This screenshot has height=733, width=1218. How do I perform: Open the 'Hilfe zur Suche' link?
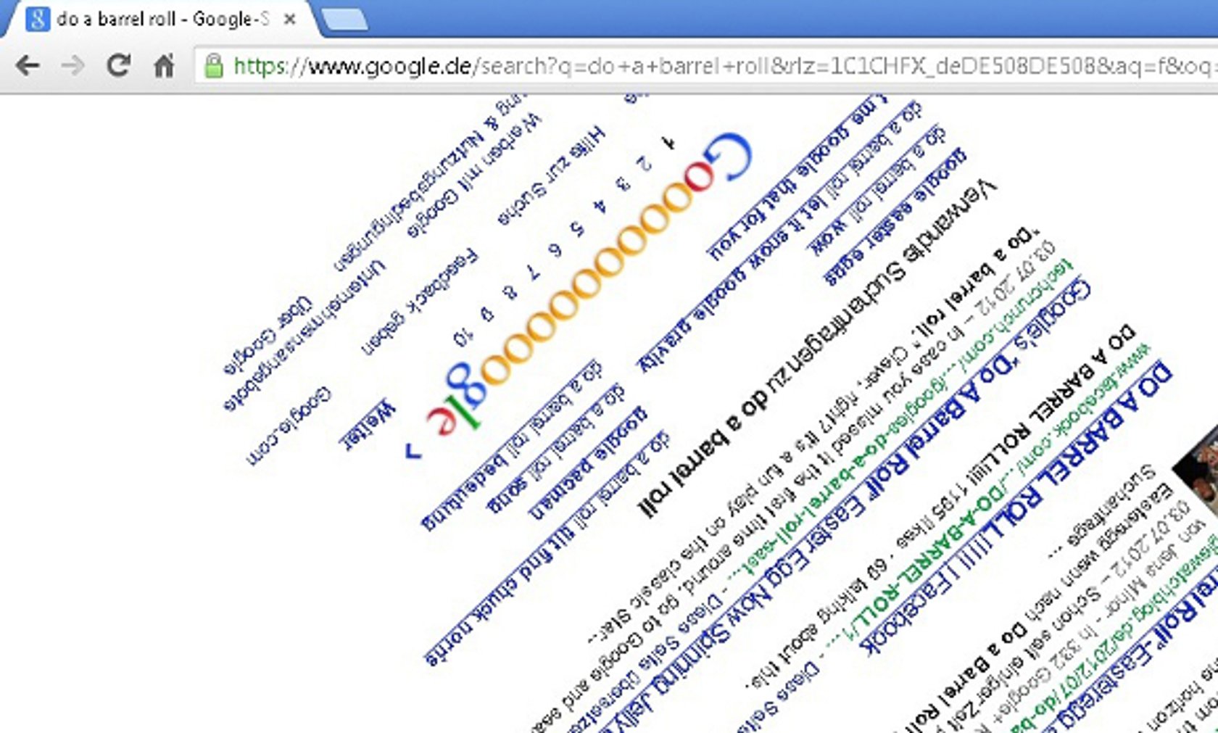pyautogui.click(x=551, y=175)
